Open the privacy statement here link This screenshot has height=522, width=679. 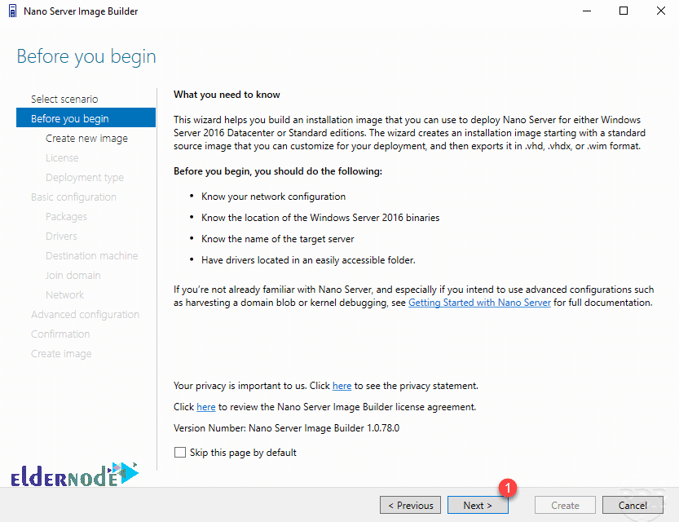coord(342,386)
